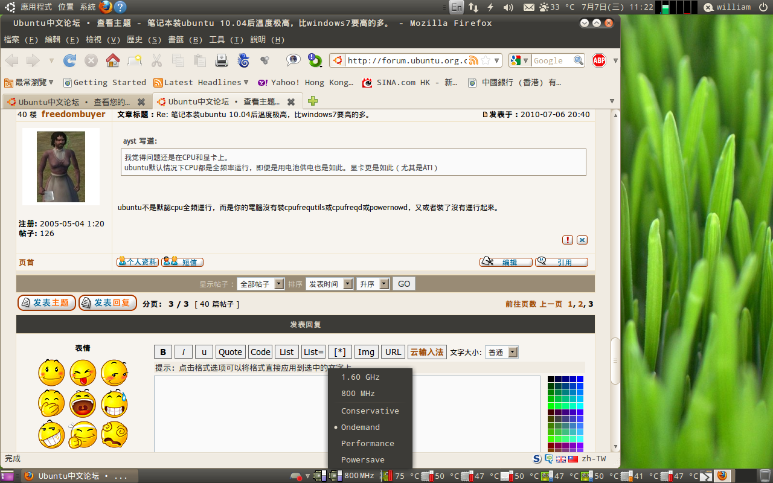Select the Ondemand CPU governor
Screen dimensions: 773x483
pos(370,427)
